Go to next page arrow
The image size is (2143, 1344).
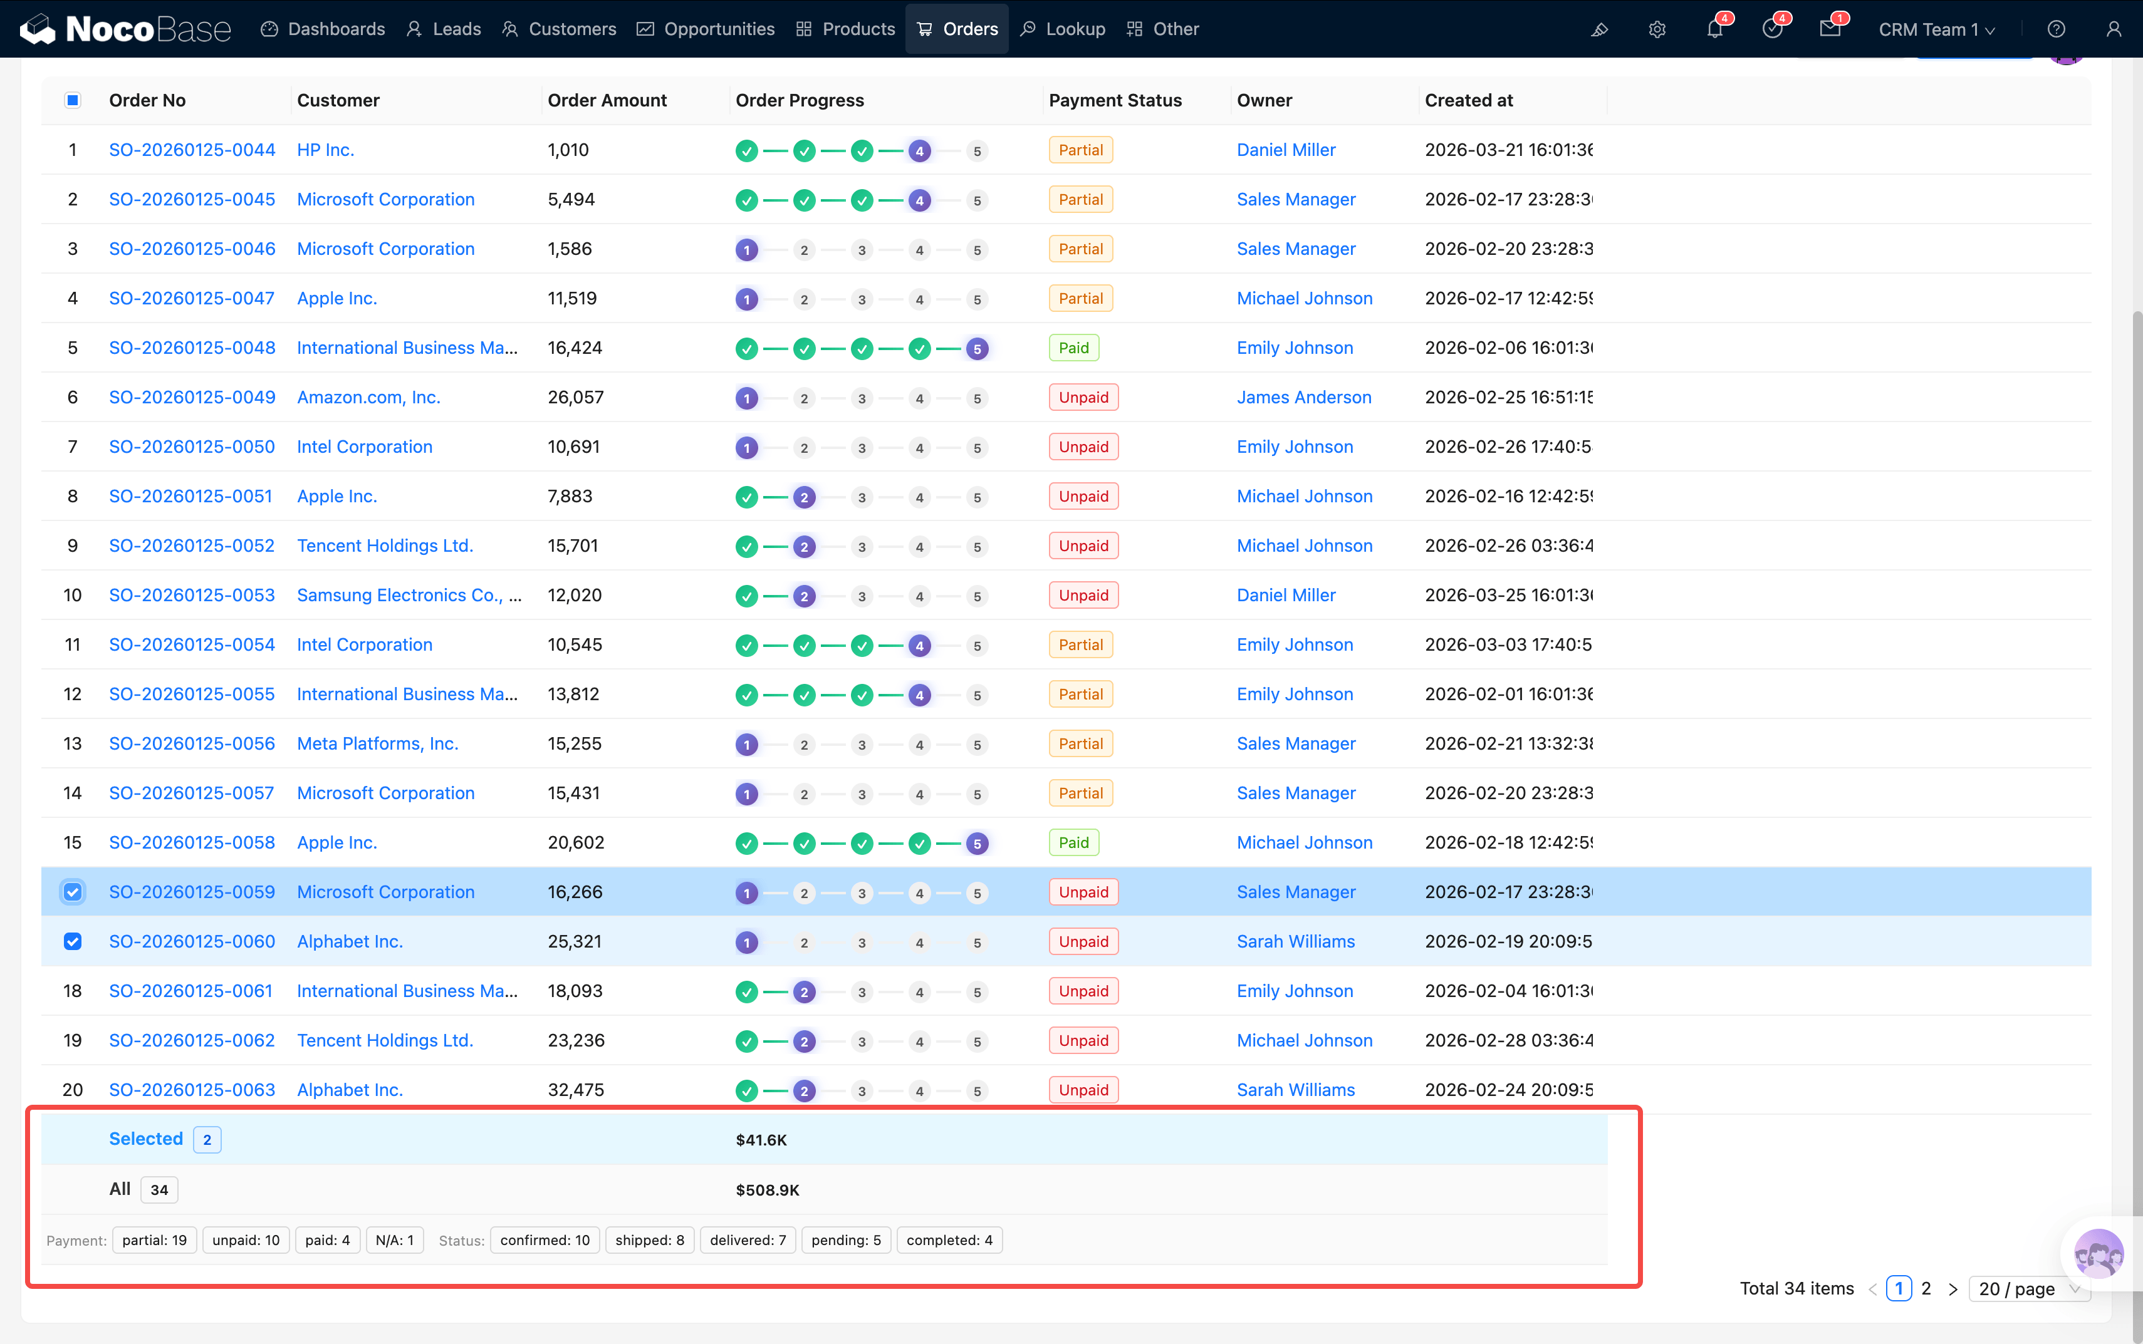tap(1953, 1289)
